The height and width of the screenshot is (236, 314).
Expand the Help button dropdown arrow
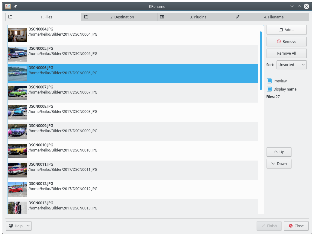[x=28, y=226]
